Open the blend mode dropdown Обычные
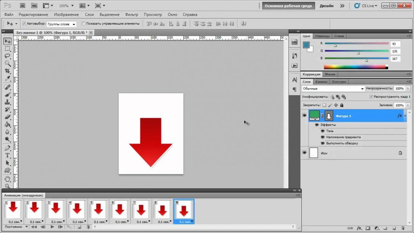This screenshot has height=233, width=414. [333, 89]
